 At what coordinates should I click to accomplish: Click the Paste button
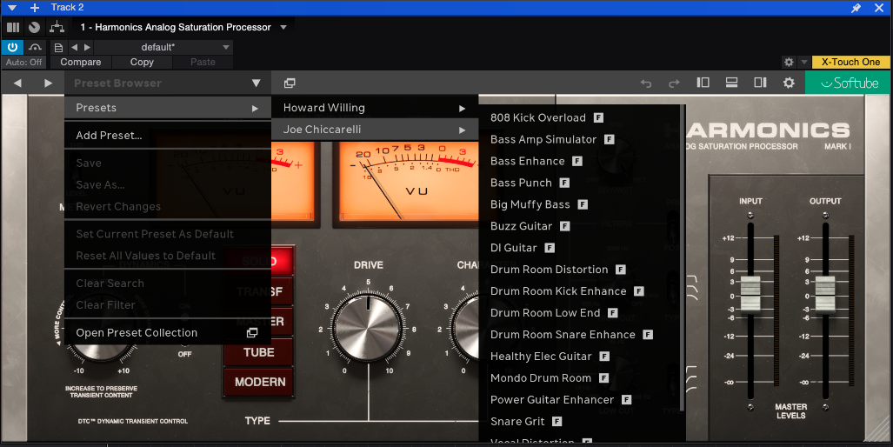(203, 62)
